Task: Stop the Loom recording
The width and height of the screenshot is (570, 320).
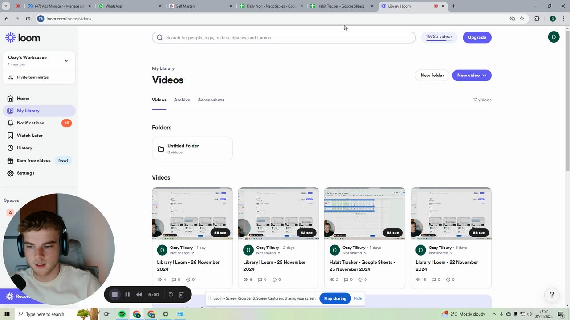Action: [x=114, y=294]
